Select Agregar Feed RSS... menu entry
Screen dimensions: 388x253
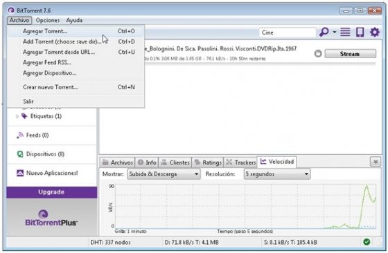(x=76, y=62)
